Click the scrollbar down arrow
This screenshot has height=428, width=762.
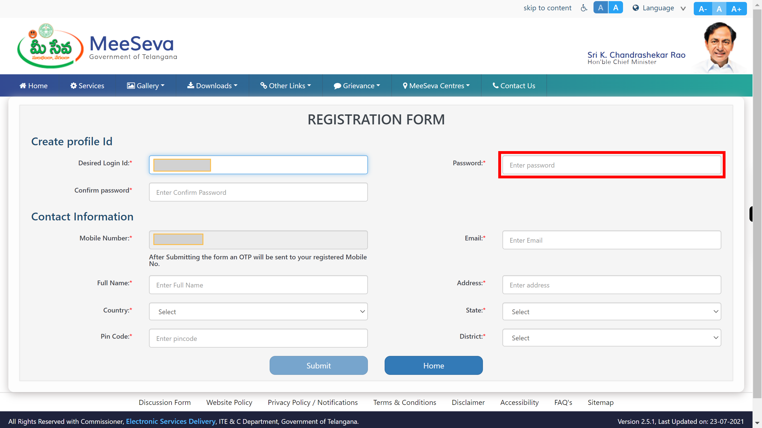(x=757, y=423)
